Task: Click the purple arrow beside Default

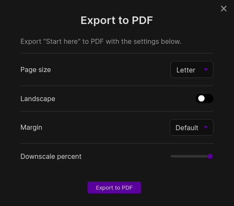Action: 206,127
